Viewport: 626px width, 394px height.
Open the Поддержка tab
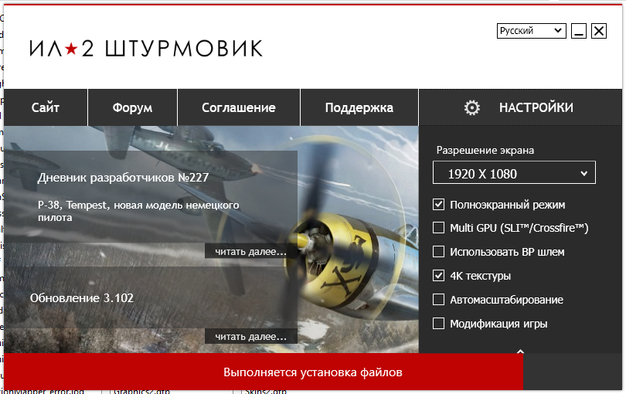point(359,107)
